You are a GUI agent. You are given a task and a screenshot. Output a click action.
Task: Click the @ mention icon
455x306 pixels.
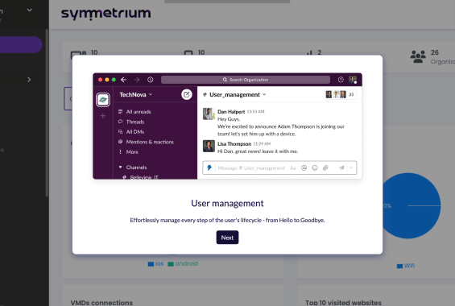point(304,168)
